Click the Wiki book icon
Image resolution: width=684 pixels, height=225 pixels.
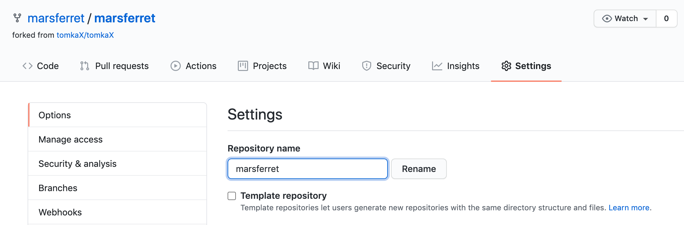[313, 66]
